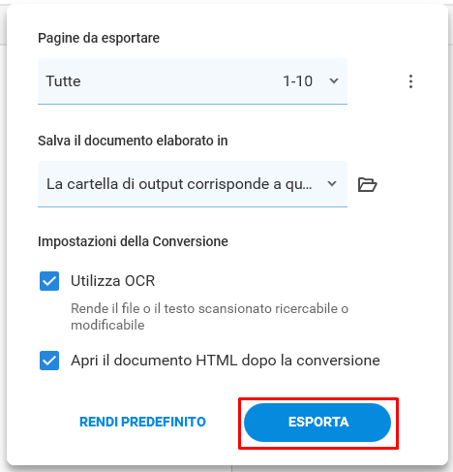Screen dimensions: 453x472
Task: Click the open-folder browse icon
Action: (367, 184)
